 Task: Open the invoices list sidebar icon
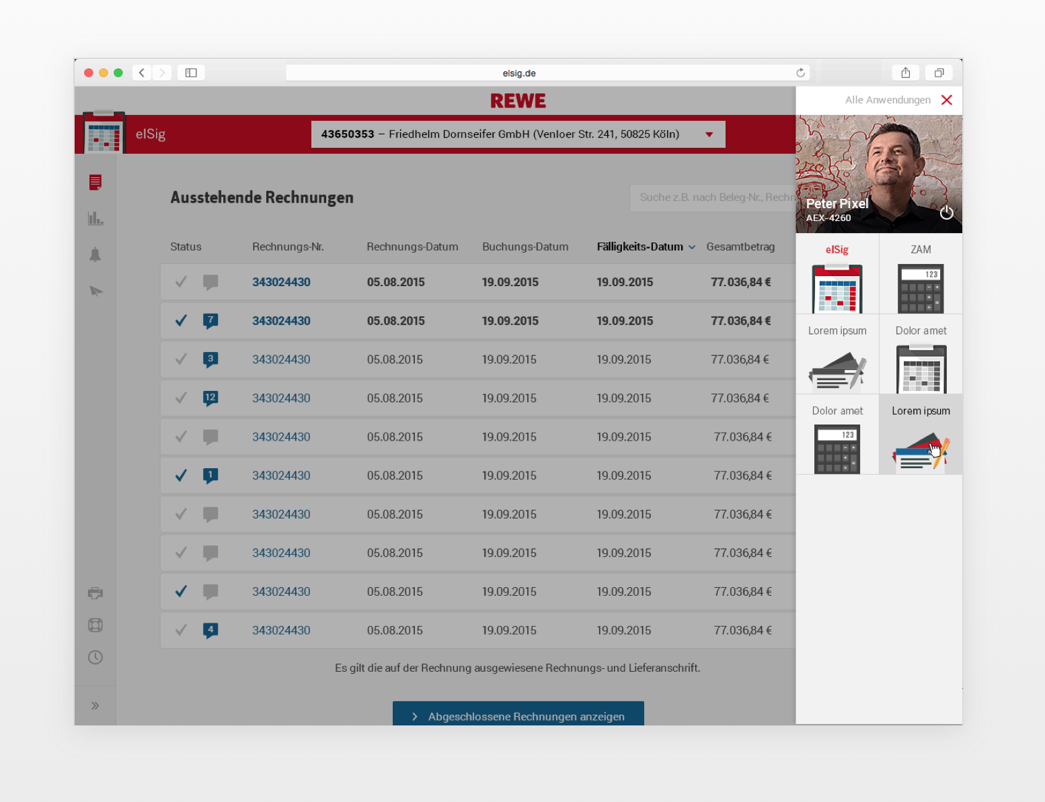(95, 182)
